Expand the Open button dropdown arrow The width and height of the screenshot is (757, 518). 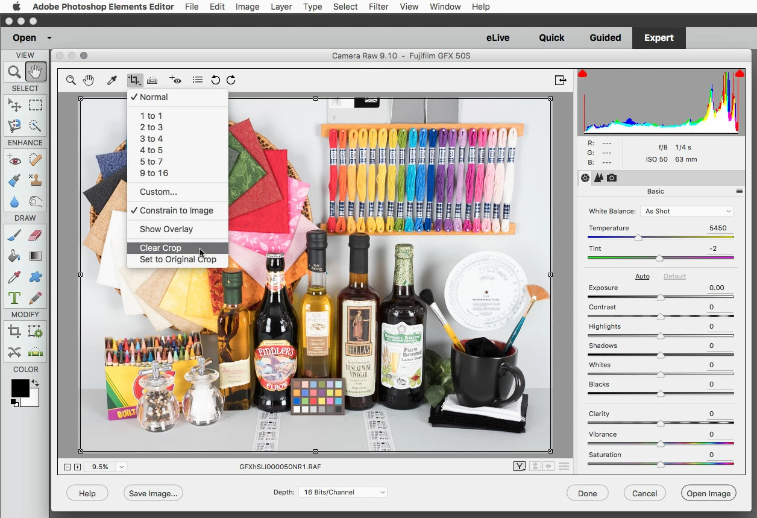[49, 38]
